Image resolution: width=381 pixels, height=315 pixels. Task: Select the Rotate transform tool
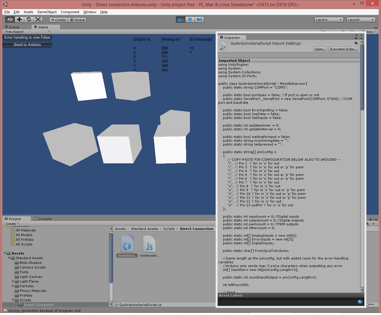29,20
